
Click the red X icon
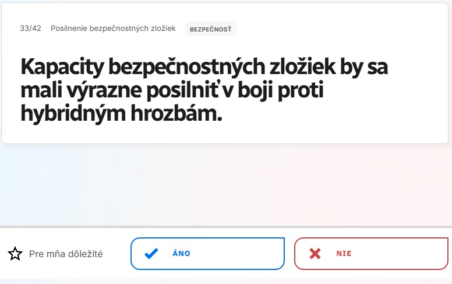click(x=315, y=254)
